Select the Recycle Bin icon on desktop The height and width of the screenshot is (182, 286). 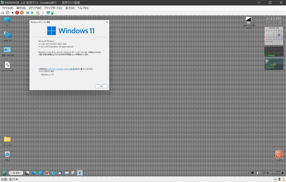tap(7, 156)
